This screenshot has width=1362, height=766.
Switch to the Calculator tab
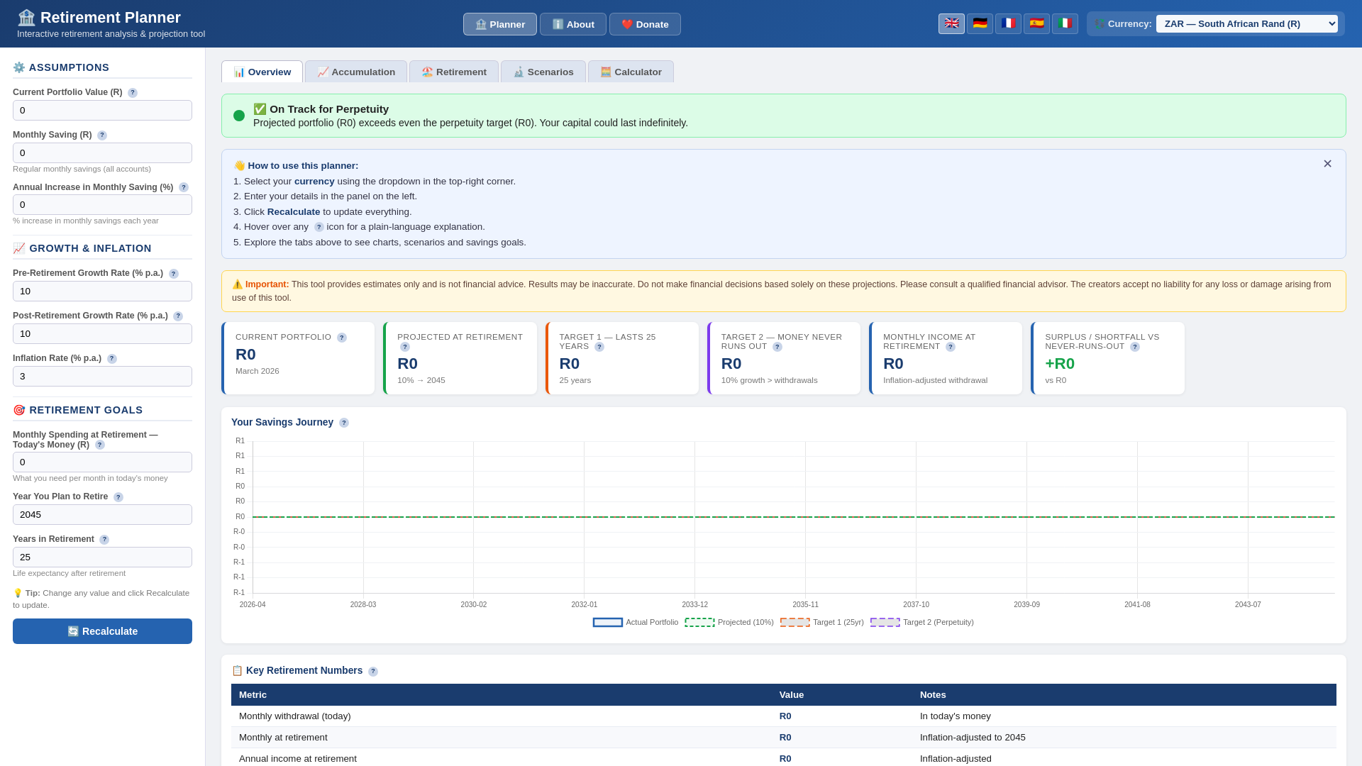pyautogui.click(x=631, y=72)
